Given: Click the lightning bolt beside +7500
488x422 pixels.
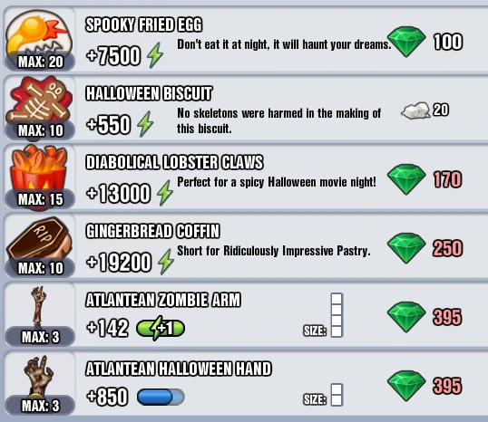Looking at the screenshot, I should coord(155,55).
